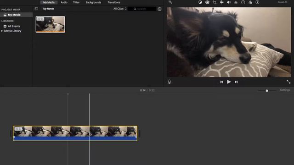Click Reset All adjustments
Image resolution: width=294 pixels, height=165 pixels.
click(x=283, y=2)
